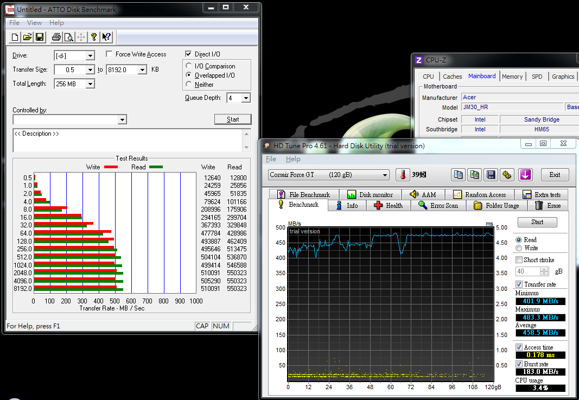Enable the Short stroke checkbox
Viewport: 579px width, 400px height.
pyautogui.click(x=519, y=259)
